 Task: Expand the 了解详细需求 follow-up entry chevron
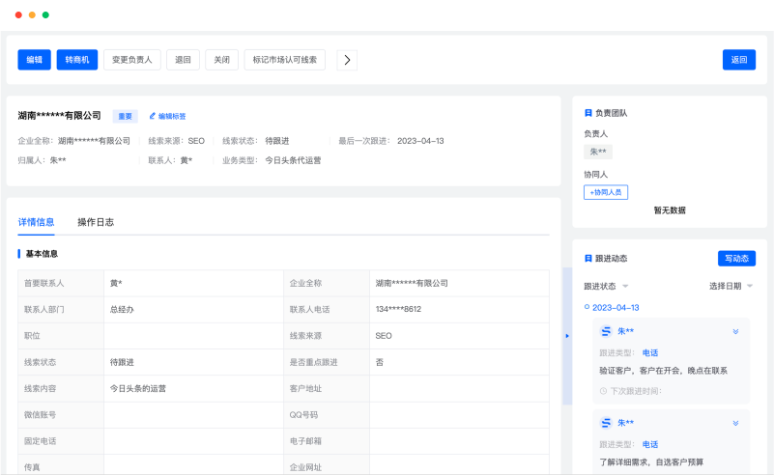point(735,423)
